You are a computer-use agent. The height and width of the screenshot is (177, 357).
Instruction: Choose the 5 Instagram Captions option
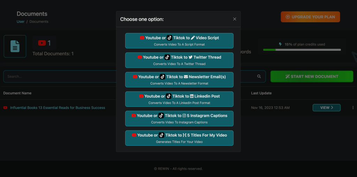[x=179, y=119]
